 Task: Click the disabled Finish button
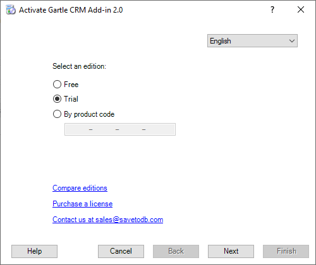click(286, 251)
